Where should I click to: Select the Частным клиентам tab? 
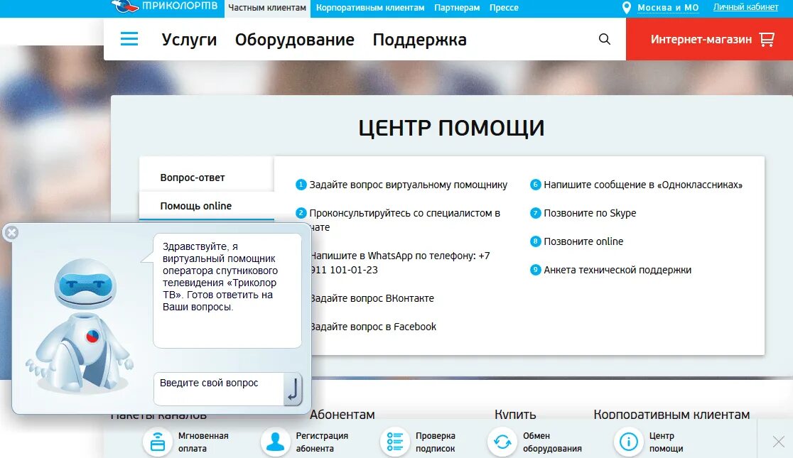point(267,8)
